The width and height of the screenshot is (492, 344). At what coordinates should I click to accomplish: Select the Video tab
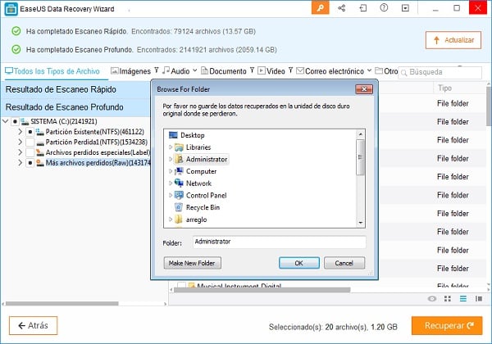(x=271, y=71)
